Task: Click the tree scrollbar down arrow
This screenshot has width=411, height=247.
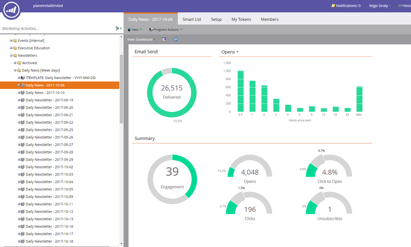Action: click(x=121, y=244)
